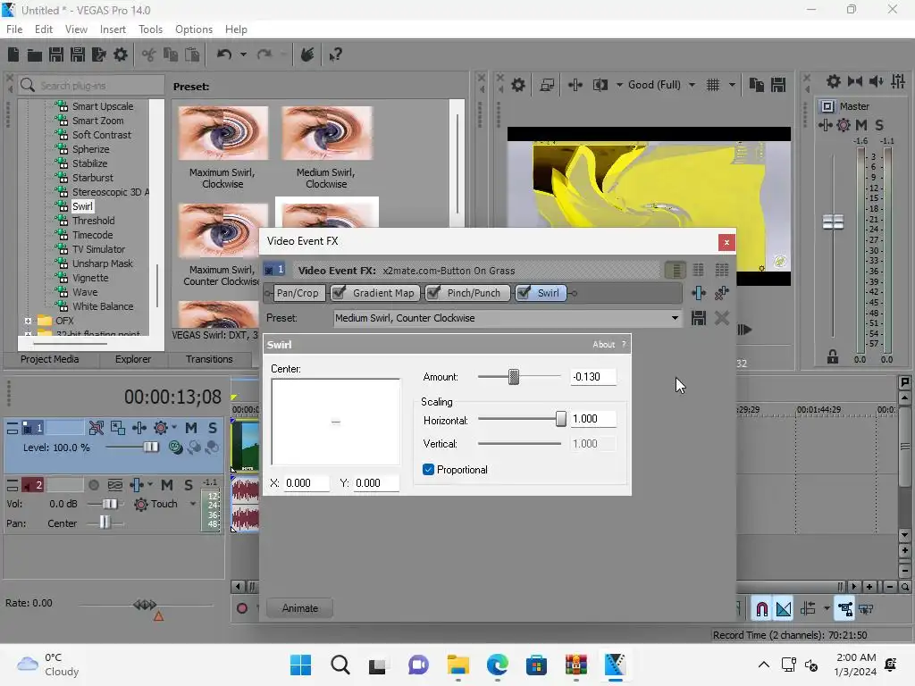
Task: Open the What's This help tool
Action: [335, 54]
